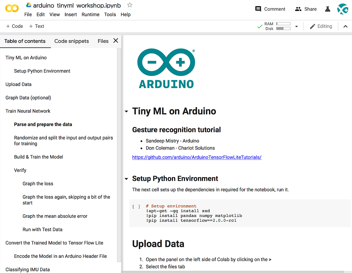
Task: Open the Comment panel
Action: [270, 9]
